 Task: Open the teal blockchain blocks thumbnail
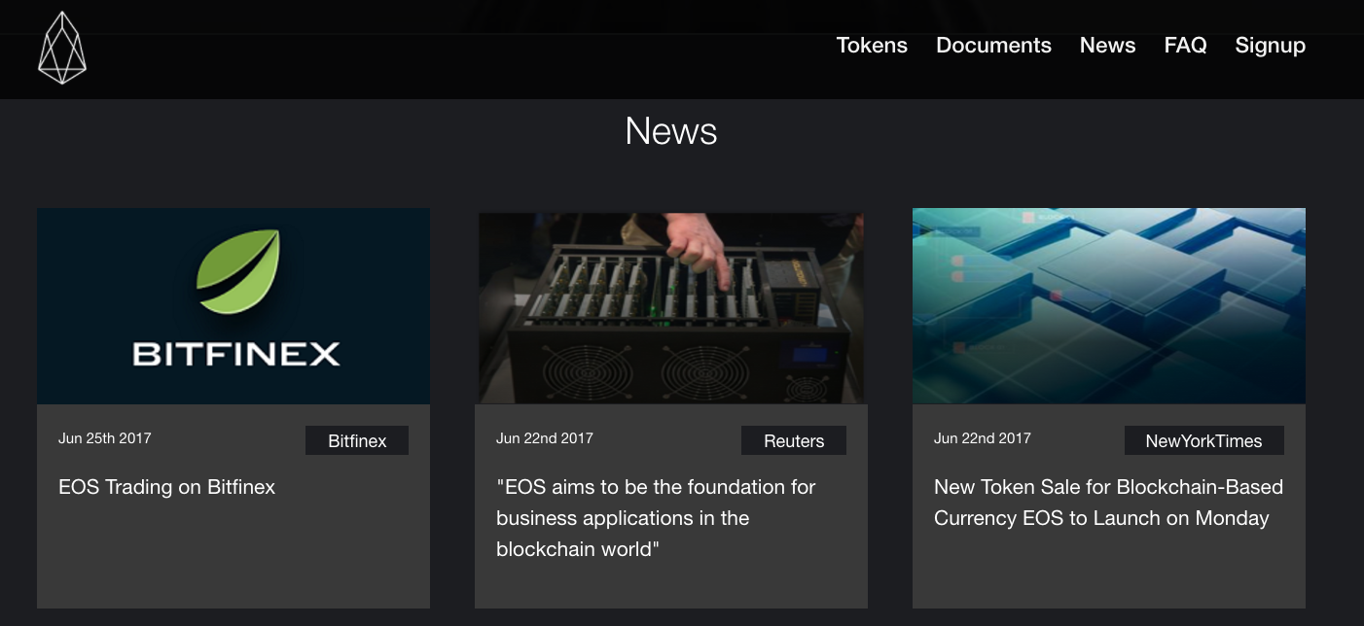click(1109, 306)
